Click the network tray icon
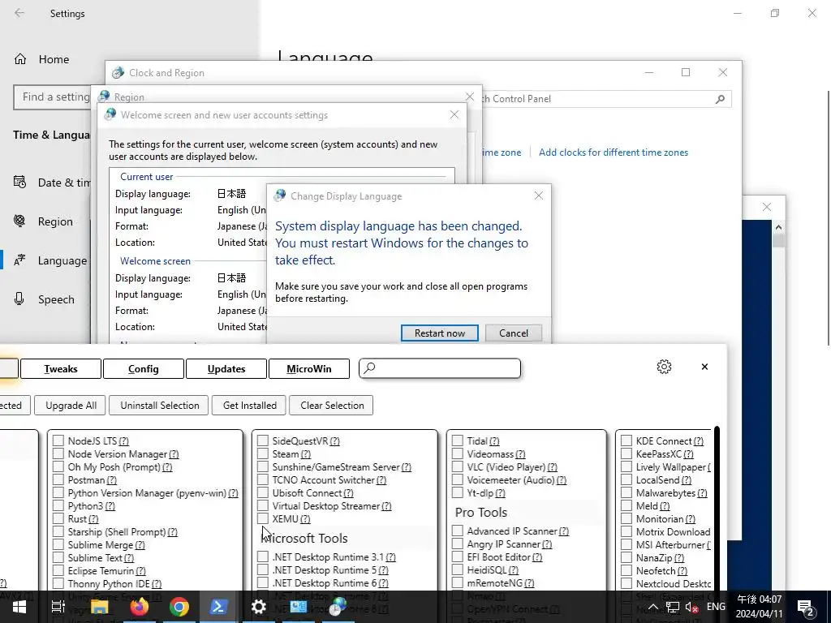 (672, 607)
